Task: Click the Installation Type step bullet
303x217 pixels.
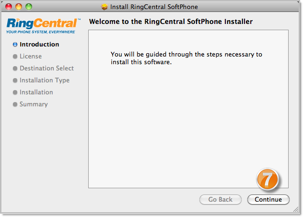Action: (15, 80)
